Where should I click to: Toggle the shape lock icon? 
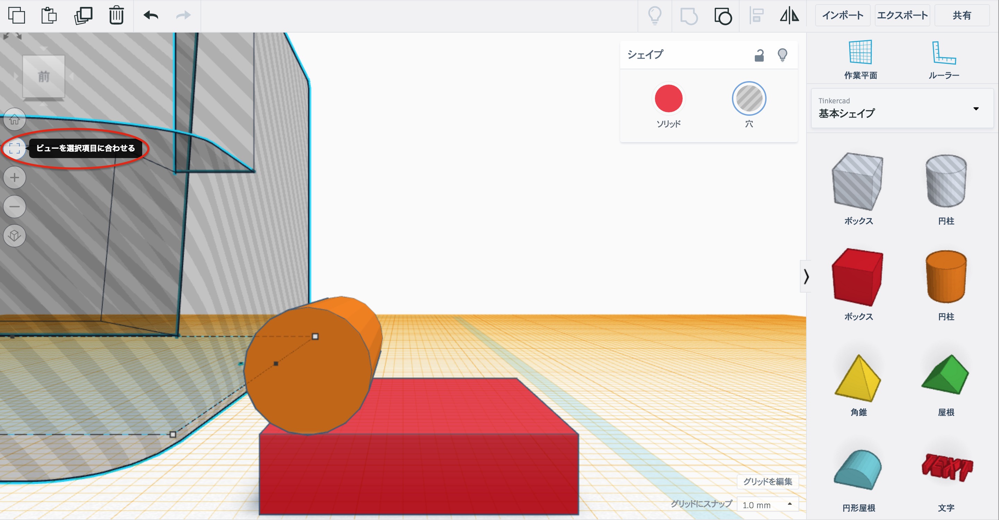pyautogui.click(x=759, y=55)
